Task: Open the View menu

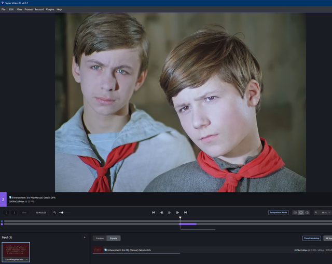Action: (x=19, y=9)
